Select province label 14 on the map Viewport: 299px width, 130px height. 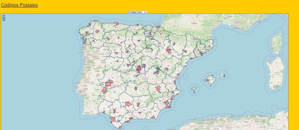click(x=123, y=102)
